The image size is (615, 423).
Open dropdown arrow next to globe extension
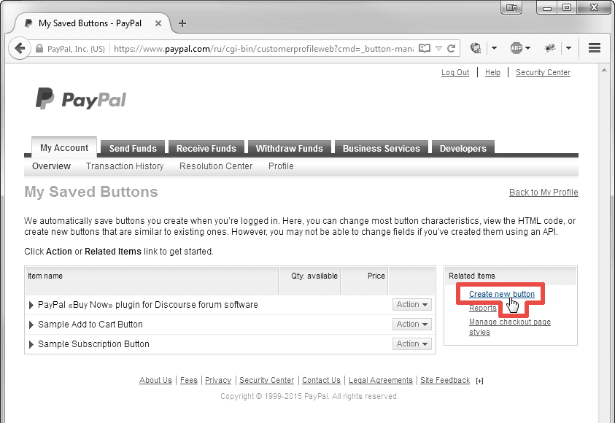coord(494,48)
